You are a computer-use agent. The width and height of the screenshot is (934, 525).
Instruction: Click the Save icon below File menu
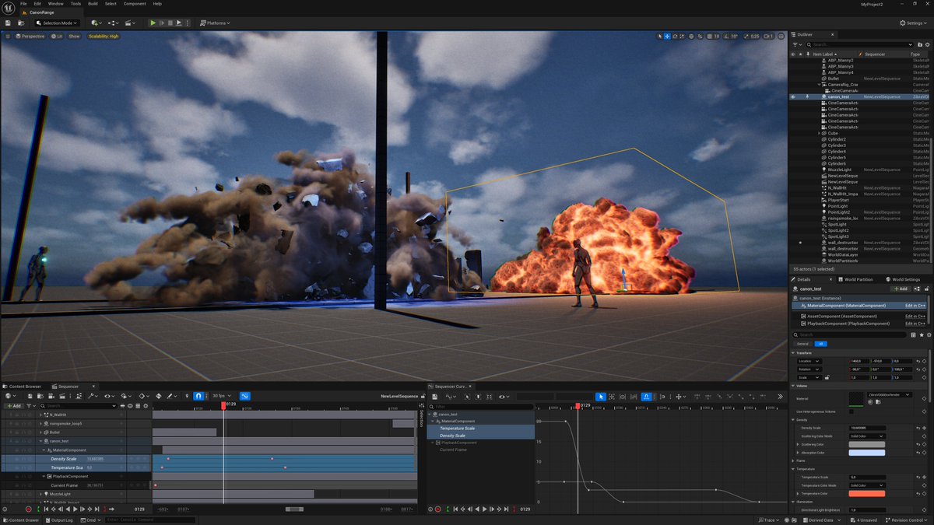click(7, 23)
